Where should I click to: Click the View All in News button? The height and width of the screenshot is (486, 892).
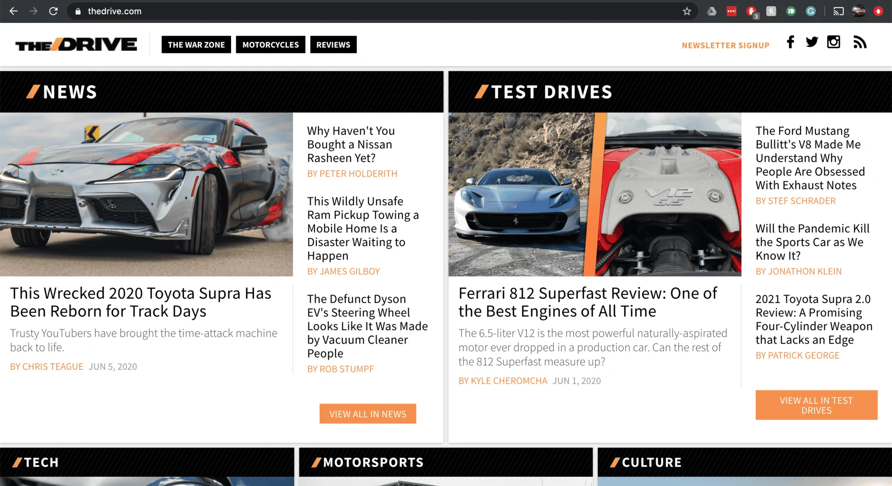[x=368, y=414]
